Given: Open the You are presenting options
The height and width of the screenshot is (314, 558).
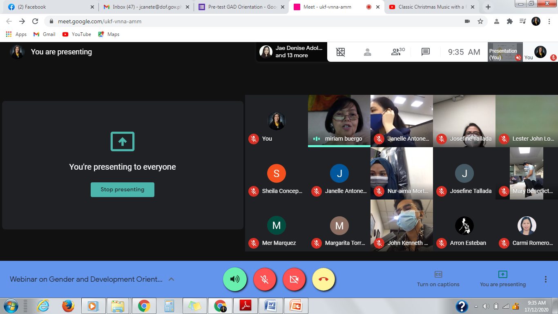Looking at the screenshot, I should [503, 279].
